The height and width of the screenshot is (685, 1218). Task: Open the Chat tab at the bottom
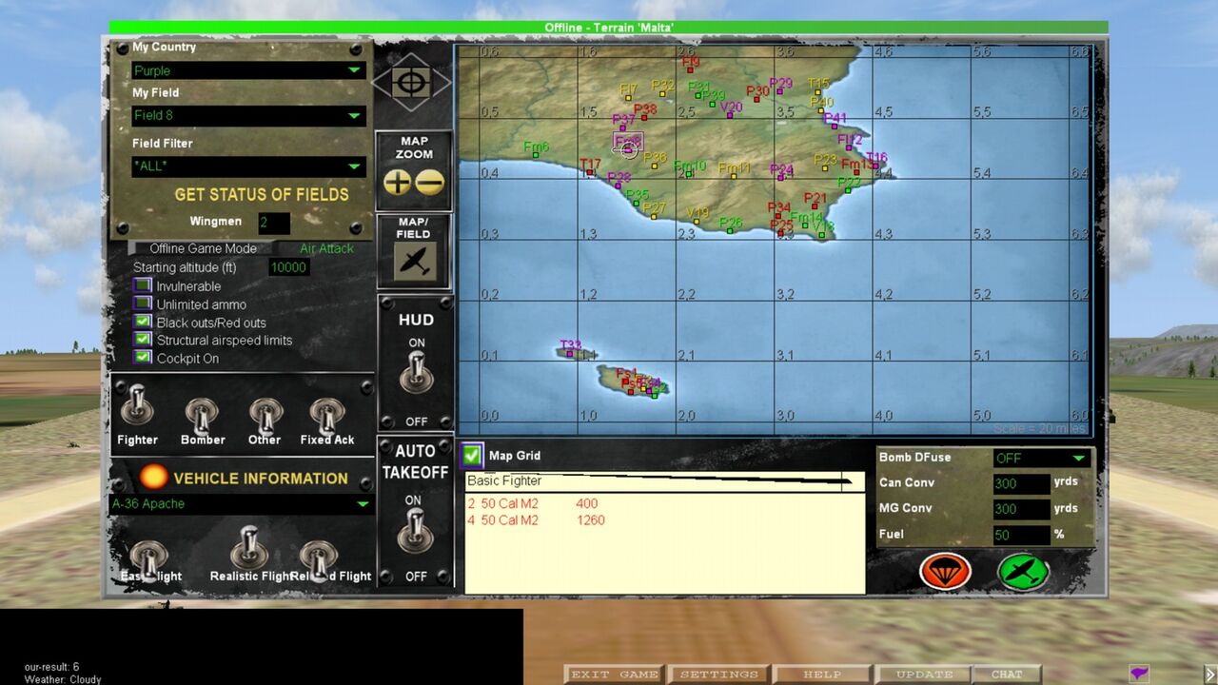click(x=1007, y=675)
